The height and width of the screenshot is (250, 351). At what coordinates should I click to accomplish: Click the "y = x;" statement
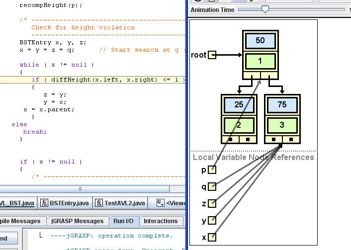tap(55, 102)
